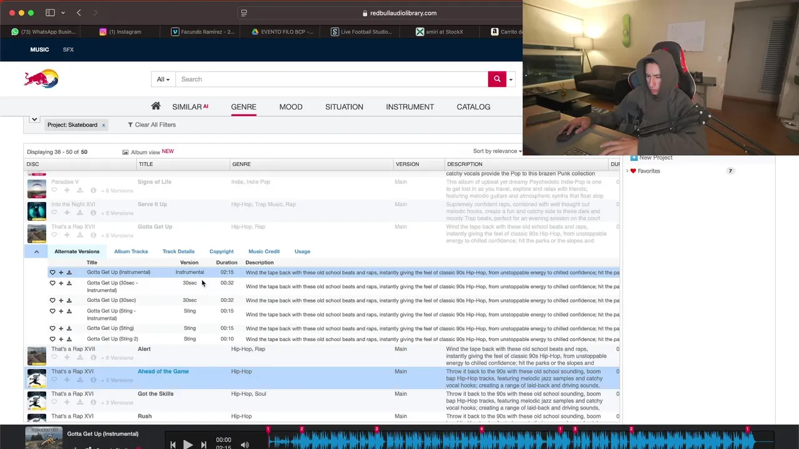The height and width of the screenshot is (449, 799).
Task: Open the Usage tab
Action: tap(302, 251)
